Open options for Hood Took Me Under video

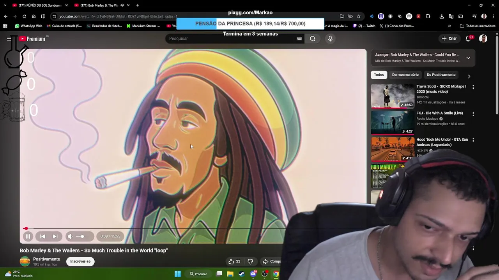(473, 140)
